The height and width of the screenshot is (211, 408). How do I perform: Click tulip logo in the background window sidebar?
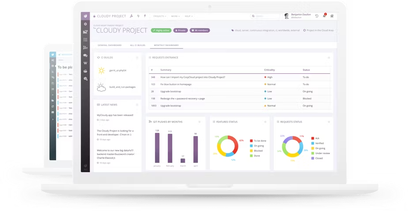coord(53,55)
